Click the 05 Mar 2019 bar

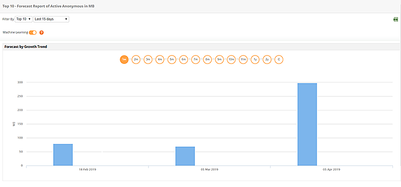pyautogui.click(x=185, y=156)
